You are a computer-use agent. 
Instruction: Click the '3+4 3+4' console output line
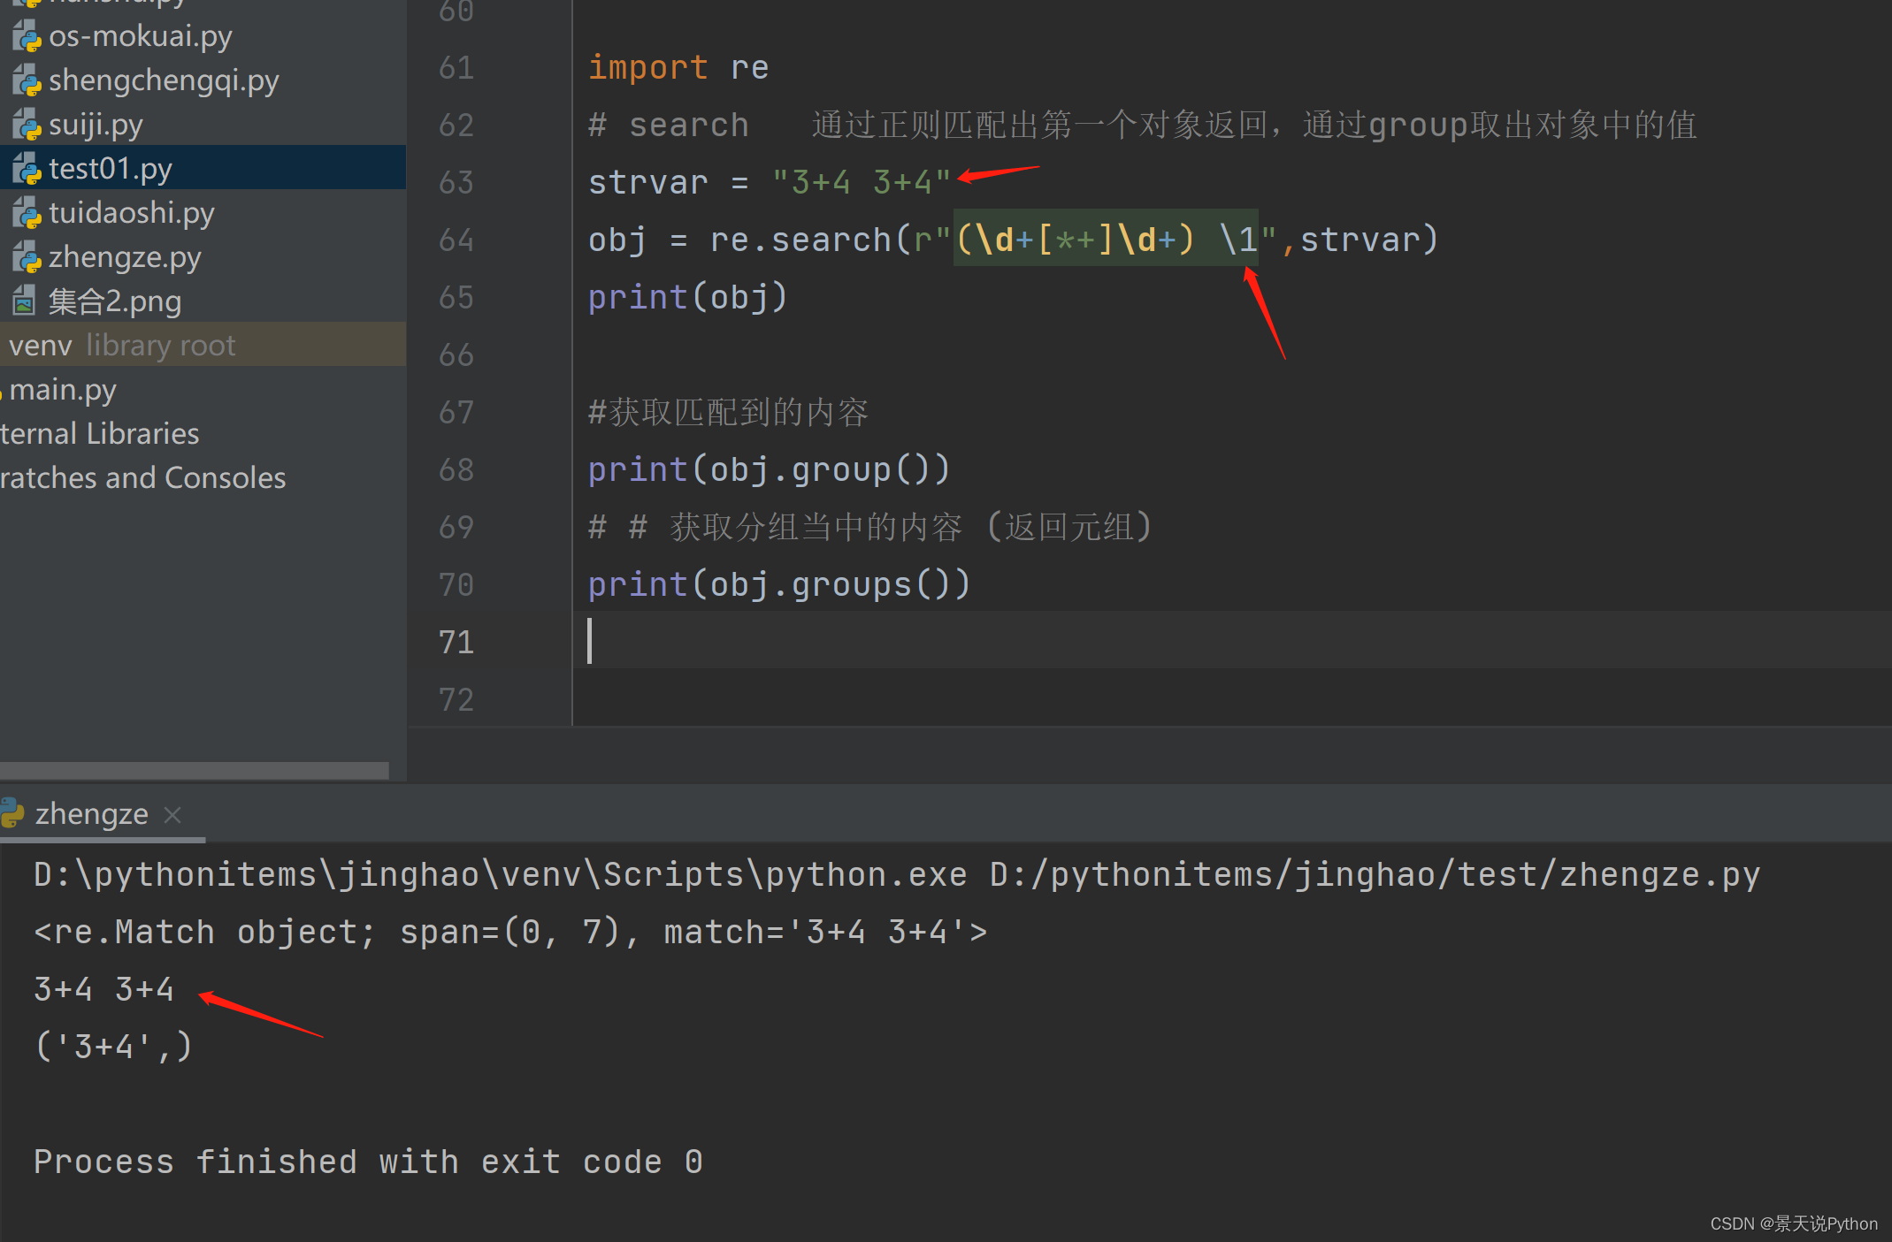103,989
